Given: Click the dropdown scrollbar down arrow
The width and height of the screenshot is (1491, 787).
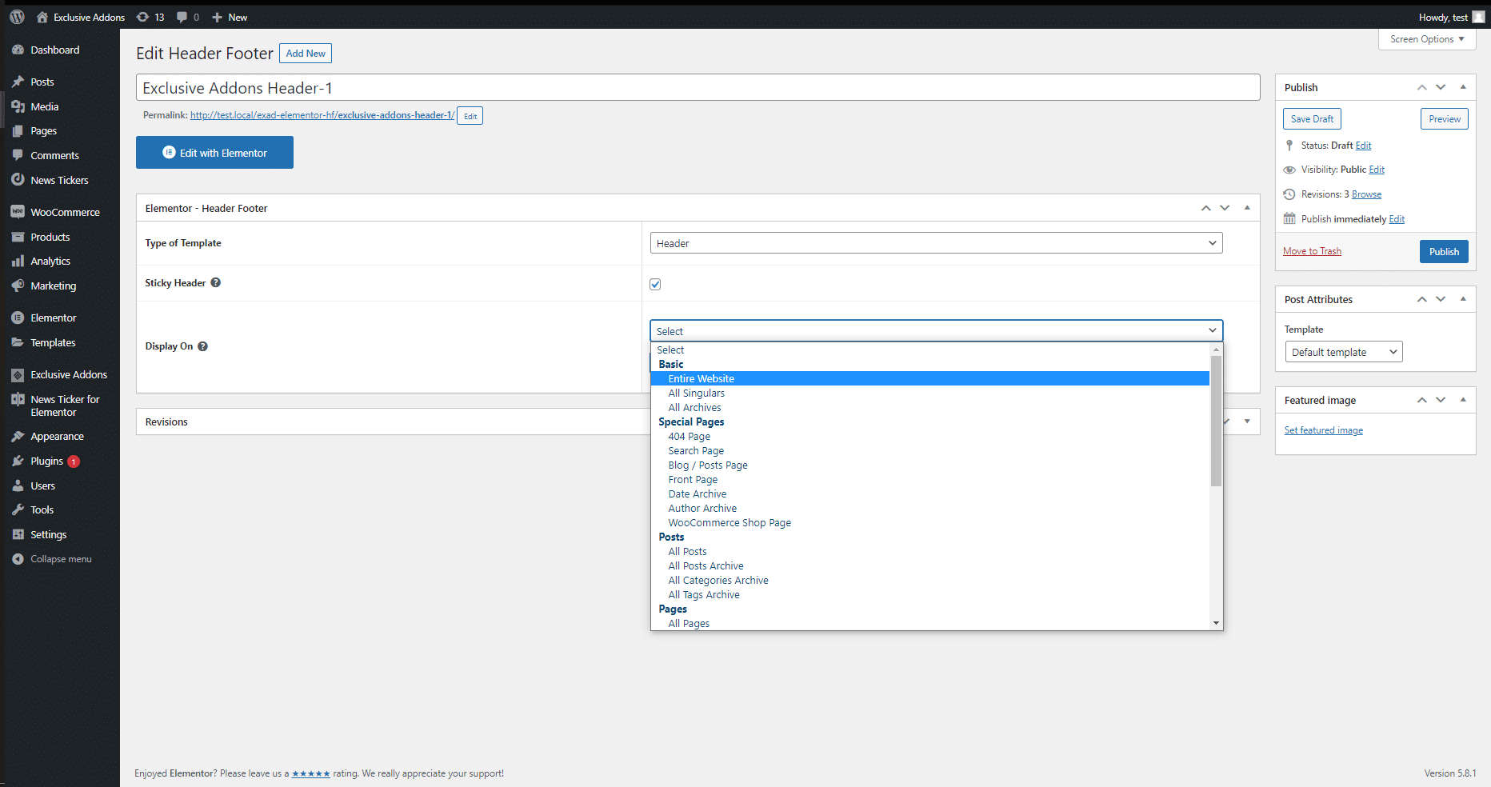Looking at the screenshot, I should (1216, 623).
